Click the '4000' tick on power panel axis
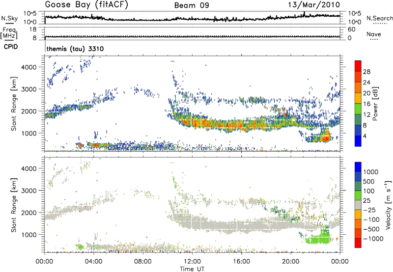The width and height of the screenshot is (393, 272). point(29,67)
